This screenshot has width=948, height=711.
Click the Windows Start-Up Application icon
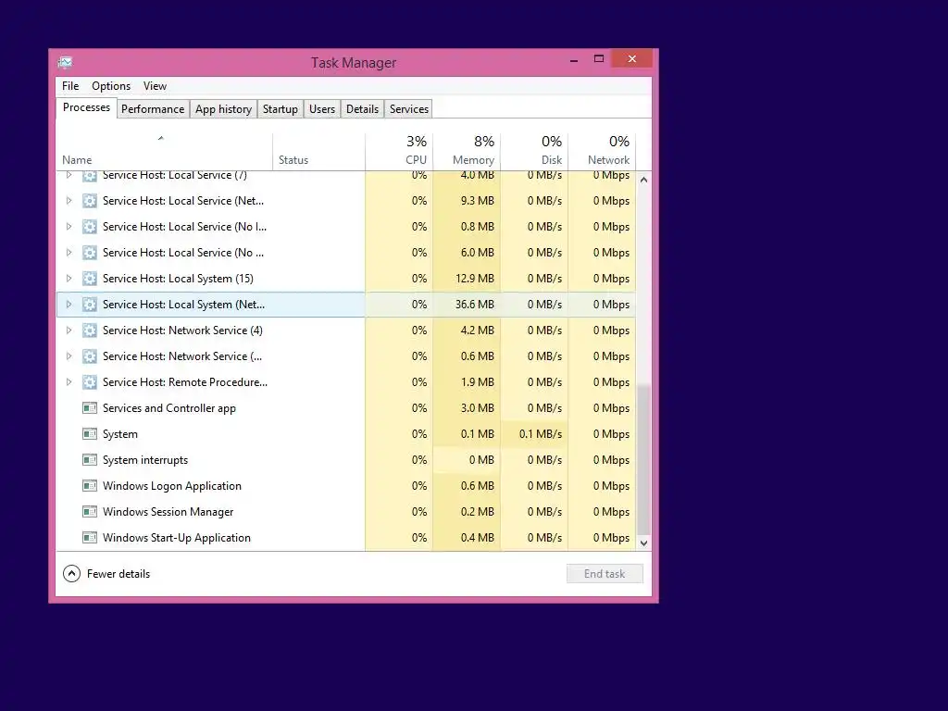[90, 538]
